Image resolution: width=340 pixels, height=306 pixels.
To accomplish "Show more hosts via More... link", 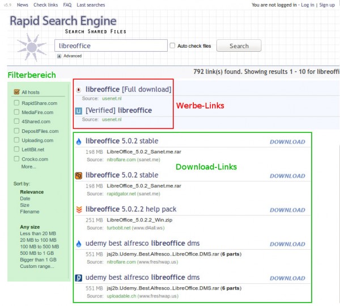I will click(29, 167).
